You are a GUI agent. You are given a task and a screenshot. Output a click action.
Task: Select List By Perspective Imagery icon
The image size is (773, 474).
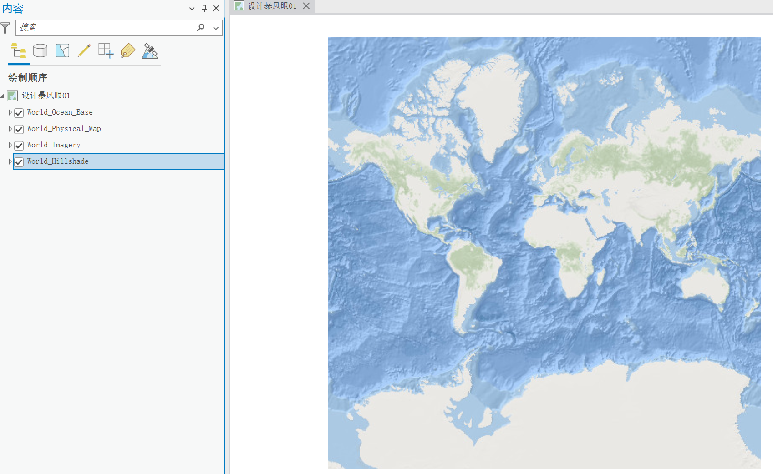click(150, 50)
